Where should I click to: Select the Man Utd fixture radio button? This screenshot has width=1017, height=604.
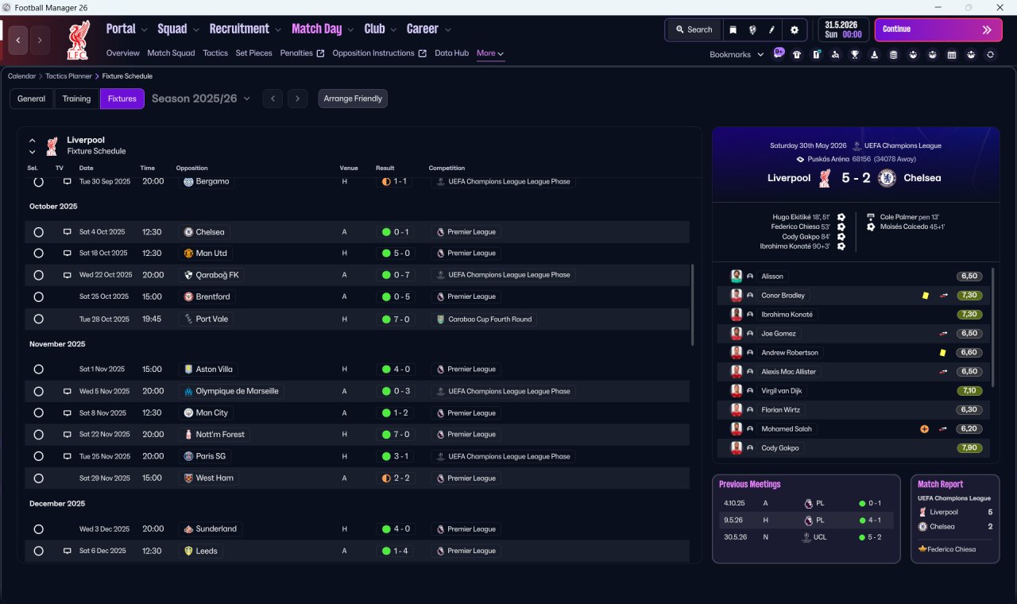tap(38, 254)
